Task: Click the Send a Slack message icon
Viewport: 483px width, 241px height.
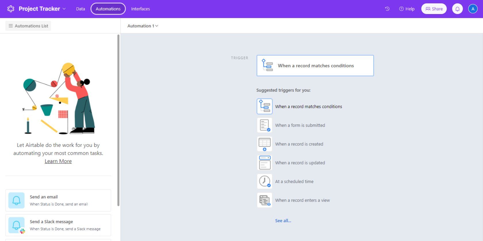Action: [16, 225]
